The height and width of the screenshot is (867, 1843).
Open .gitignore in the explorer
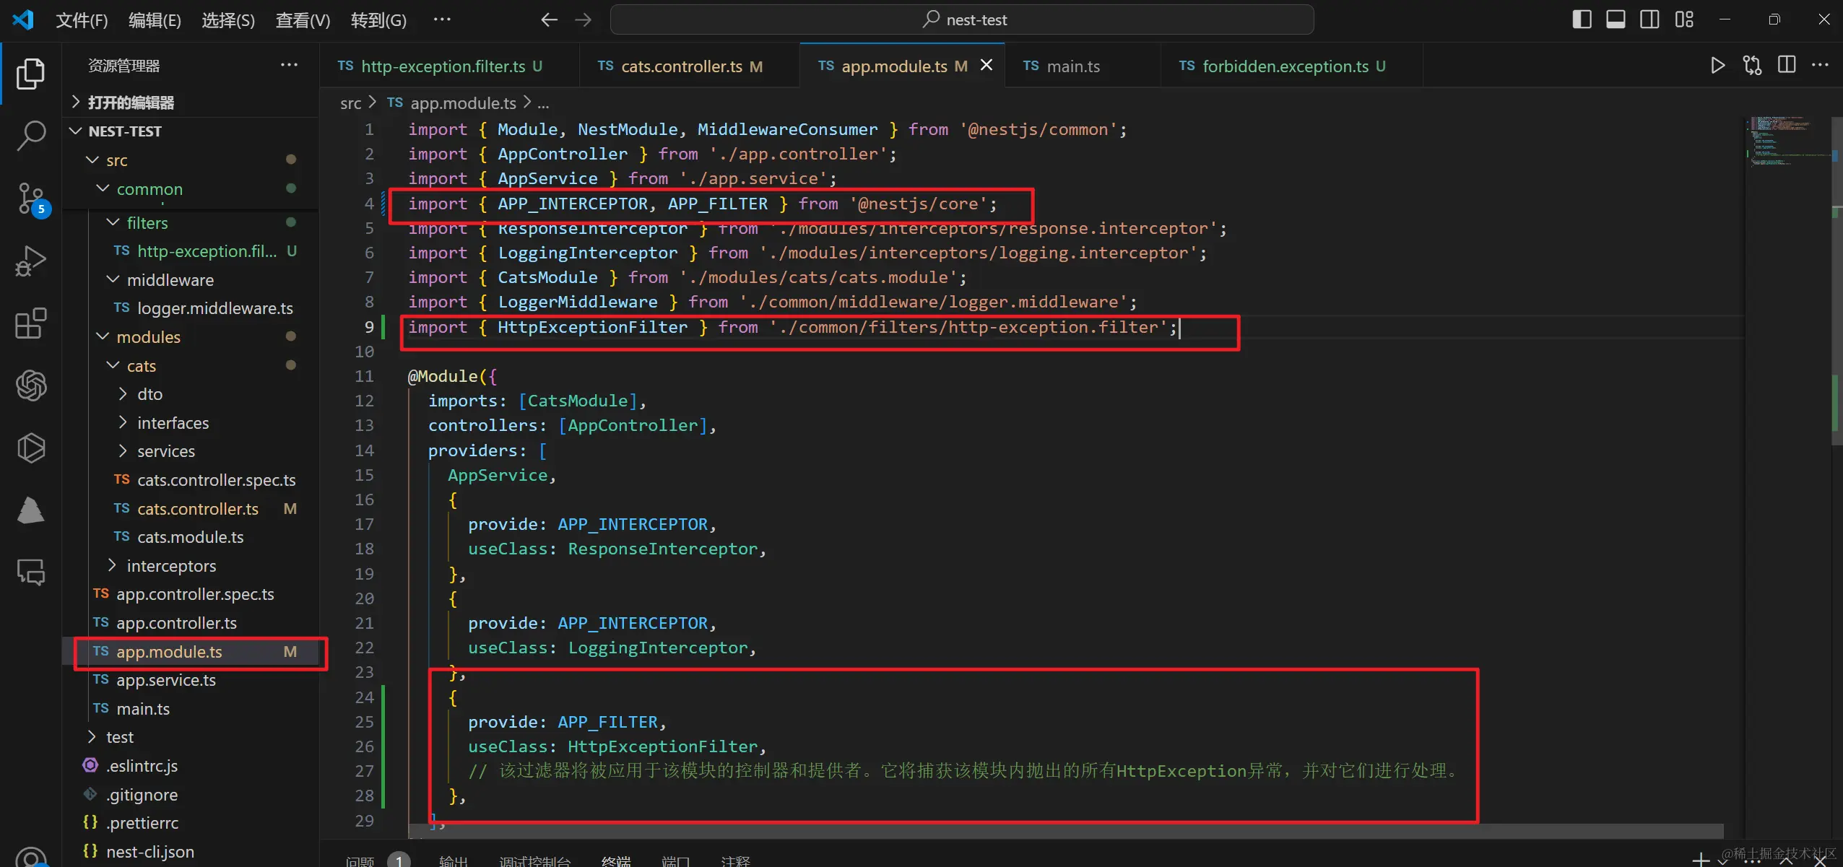coord(191,794)
